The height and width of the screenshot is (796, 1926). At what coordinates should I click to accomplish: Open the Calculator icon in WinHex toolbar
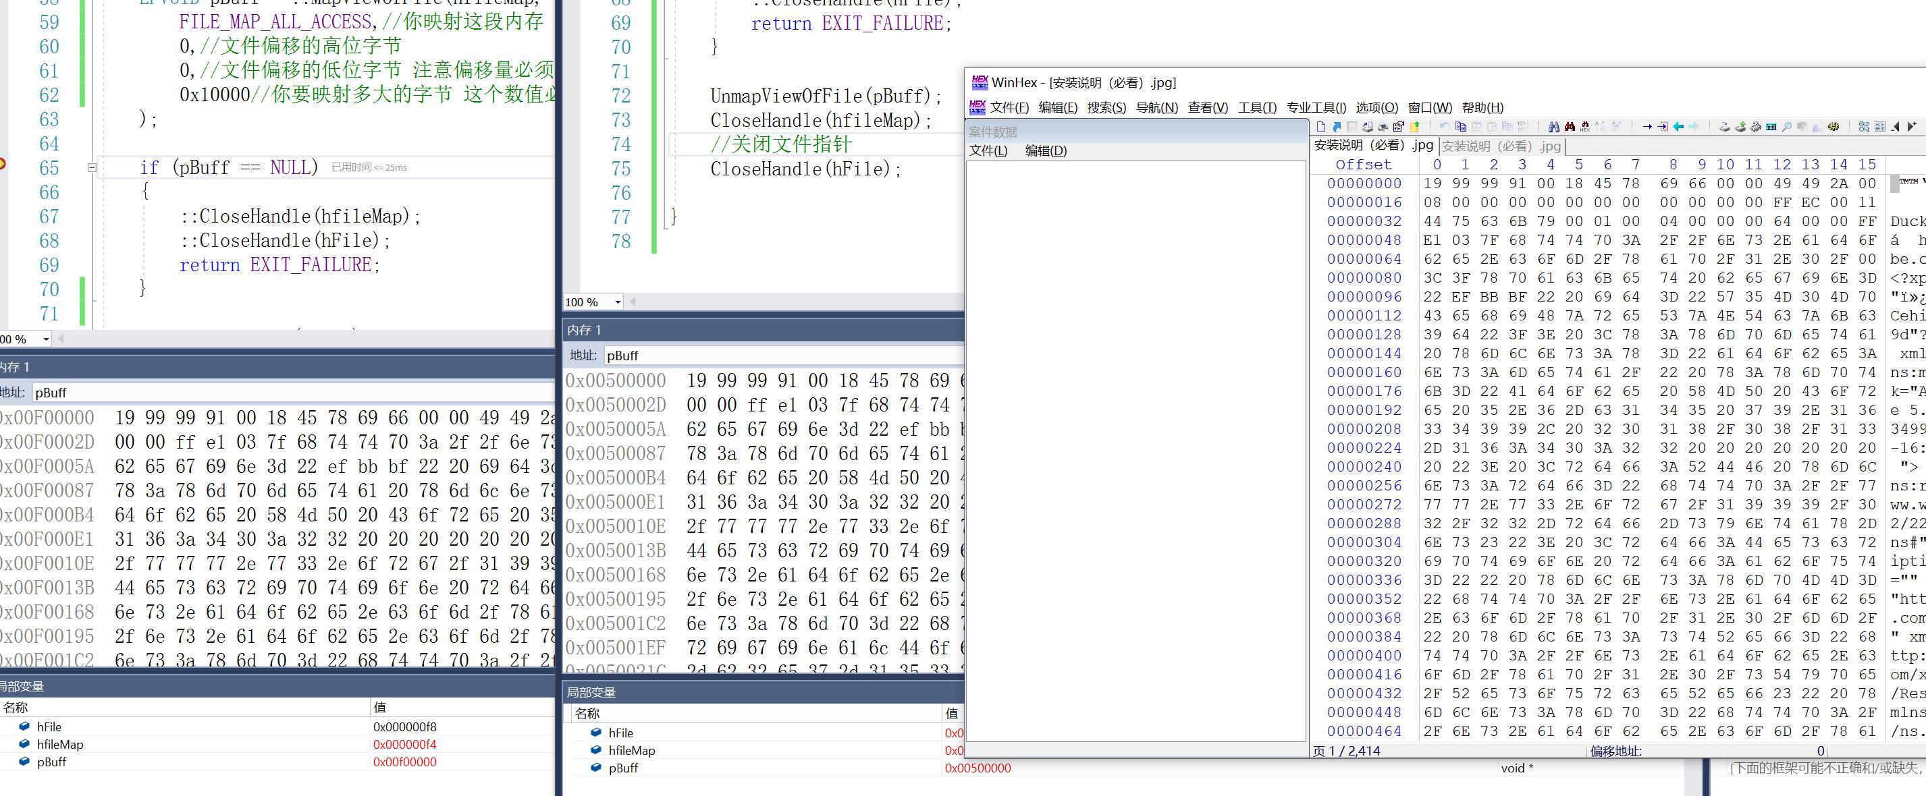(x=1771, y=127)
